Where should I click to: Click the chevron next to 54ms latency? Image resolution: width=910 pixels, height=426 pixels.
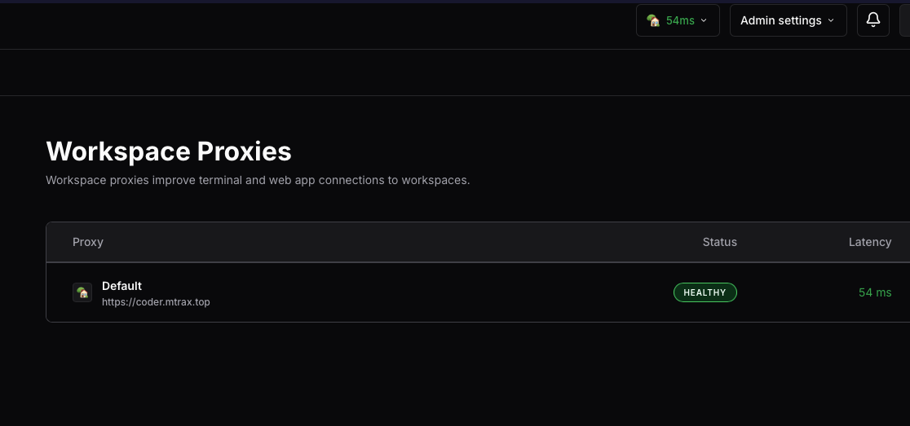pos(705,20)
